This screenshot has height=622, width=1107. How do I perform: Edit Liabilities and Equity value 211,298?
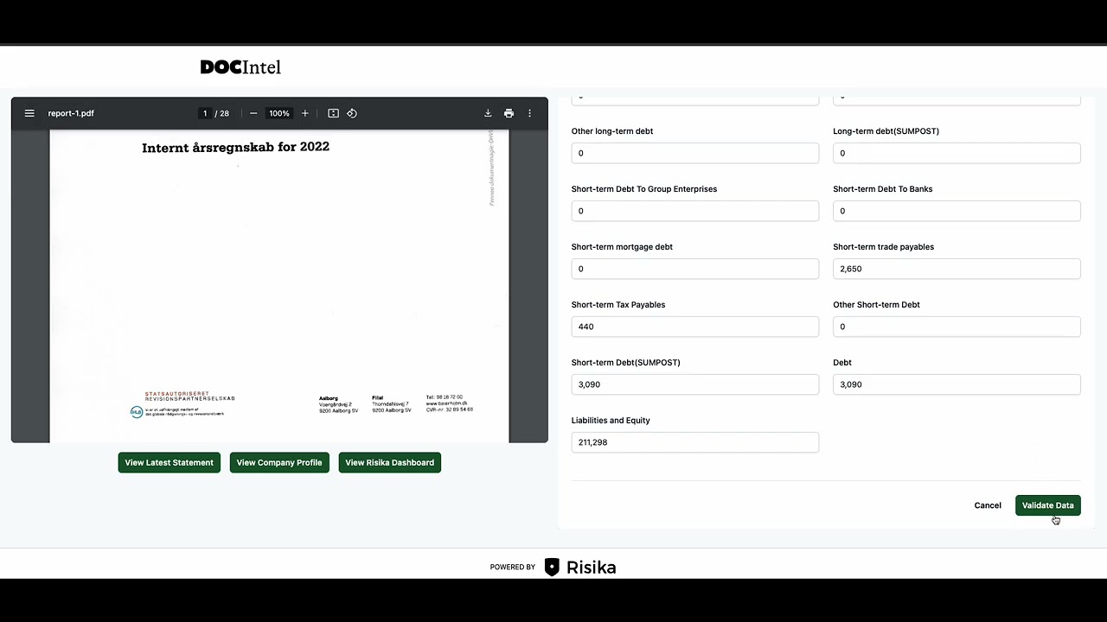695,442
